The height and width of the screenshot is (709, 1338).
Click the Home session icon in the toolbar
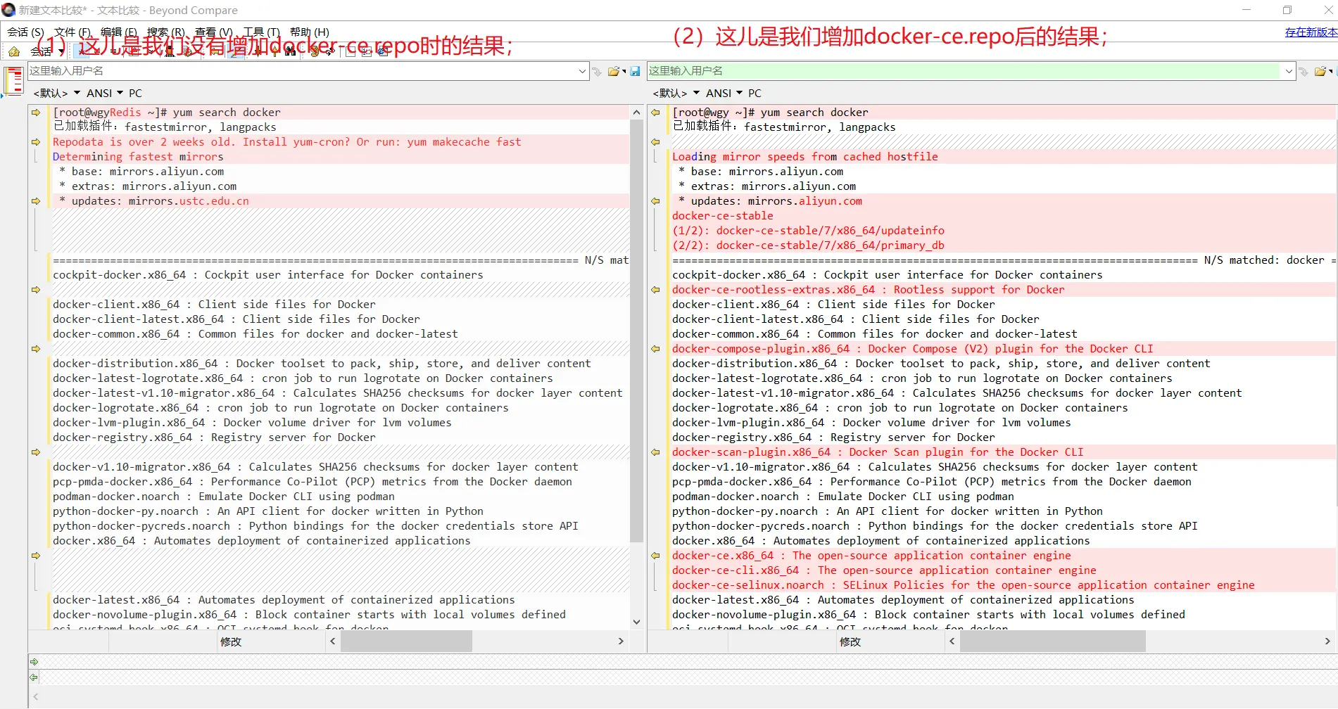click(x=14, y=51)
